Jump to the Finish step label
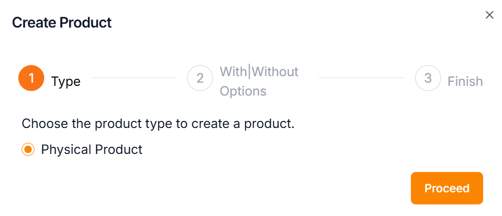Viewport: 502px width, 216px height. tap(465, 82)
